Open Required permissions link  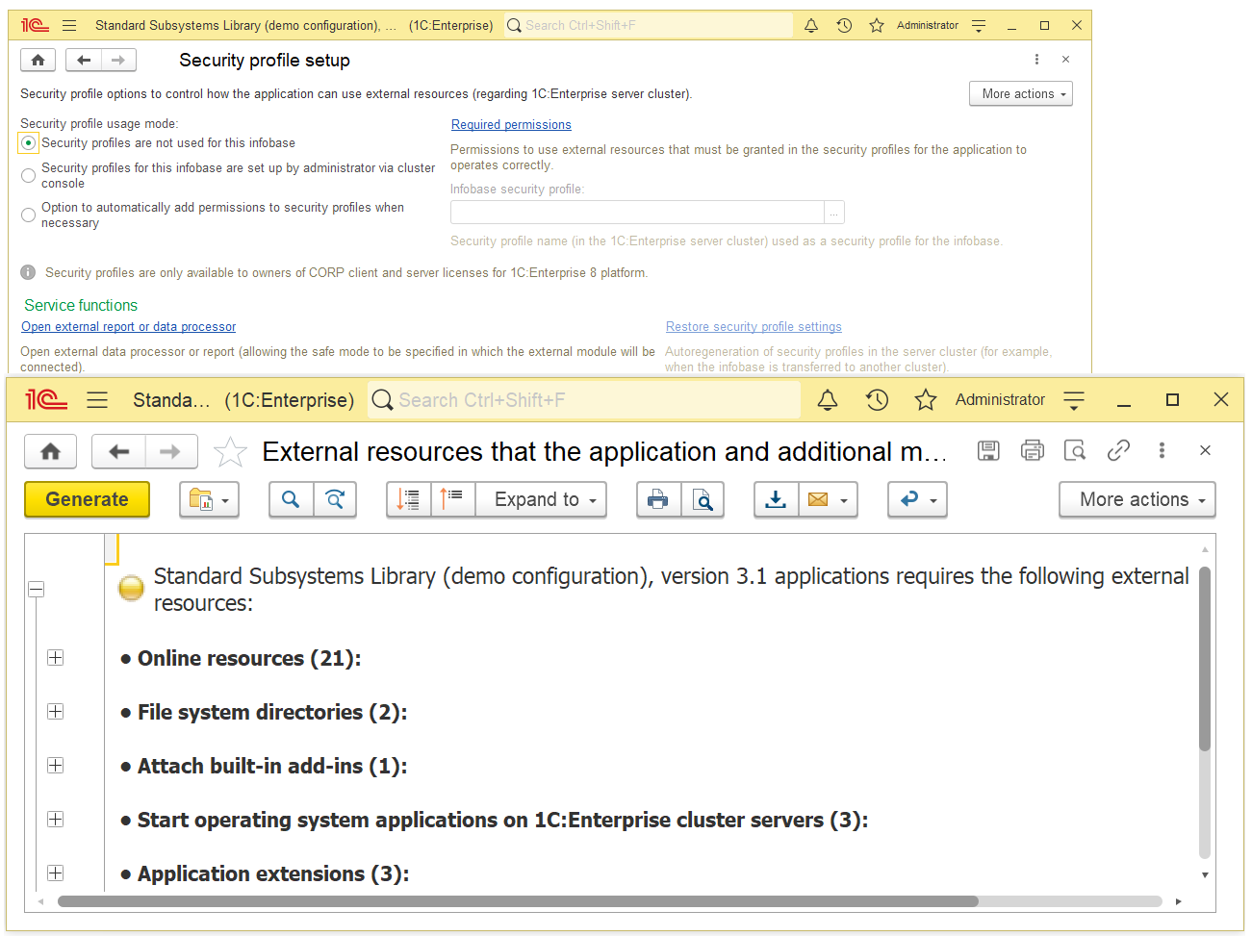click(511, 125)
